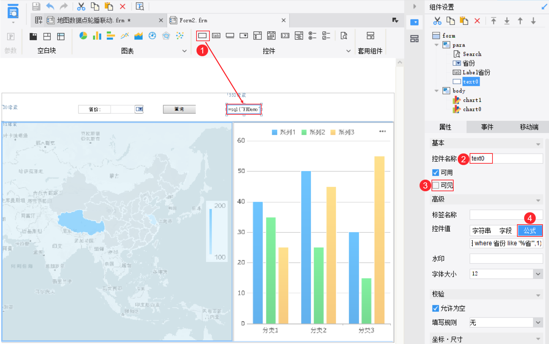549x344 pixels.
Task: Select the cut scissors icon in top toolbar
Action: click(x=81, y=6)
